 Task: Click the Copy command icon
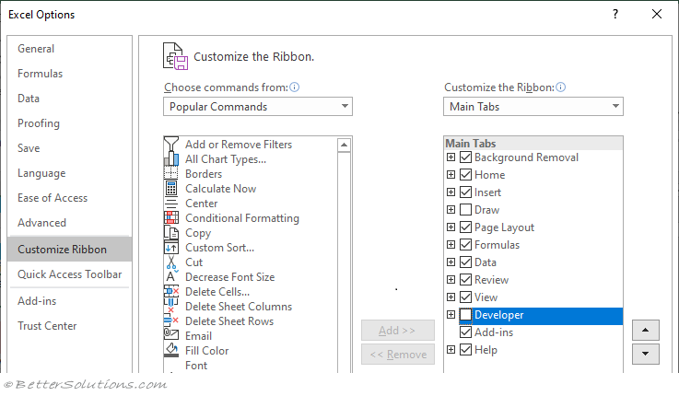click(x=171, y=232)
